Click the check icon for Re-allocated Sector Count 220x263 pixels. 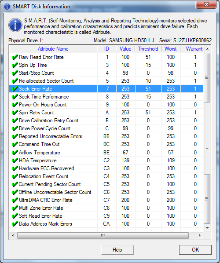(x=15, y=81)
